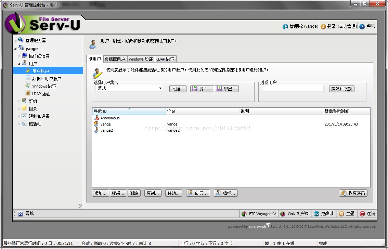Click the 复制 button

click(x=153, y=193)
